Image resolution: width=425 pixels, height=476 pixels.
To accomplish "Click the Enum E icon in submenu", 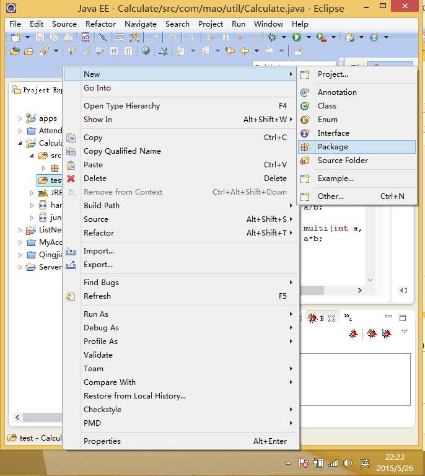I will [305, 120].
